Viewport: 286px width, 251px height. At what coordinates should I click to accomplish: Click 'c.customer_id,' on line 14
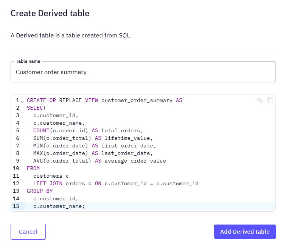(56, 199)
